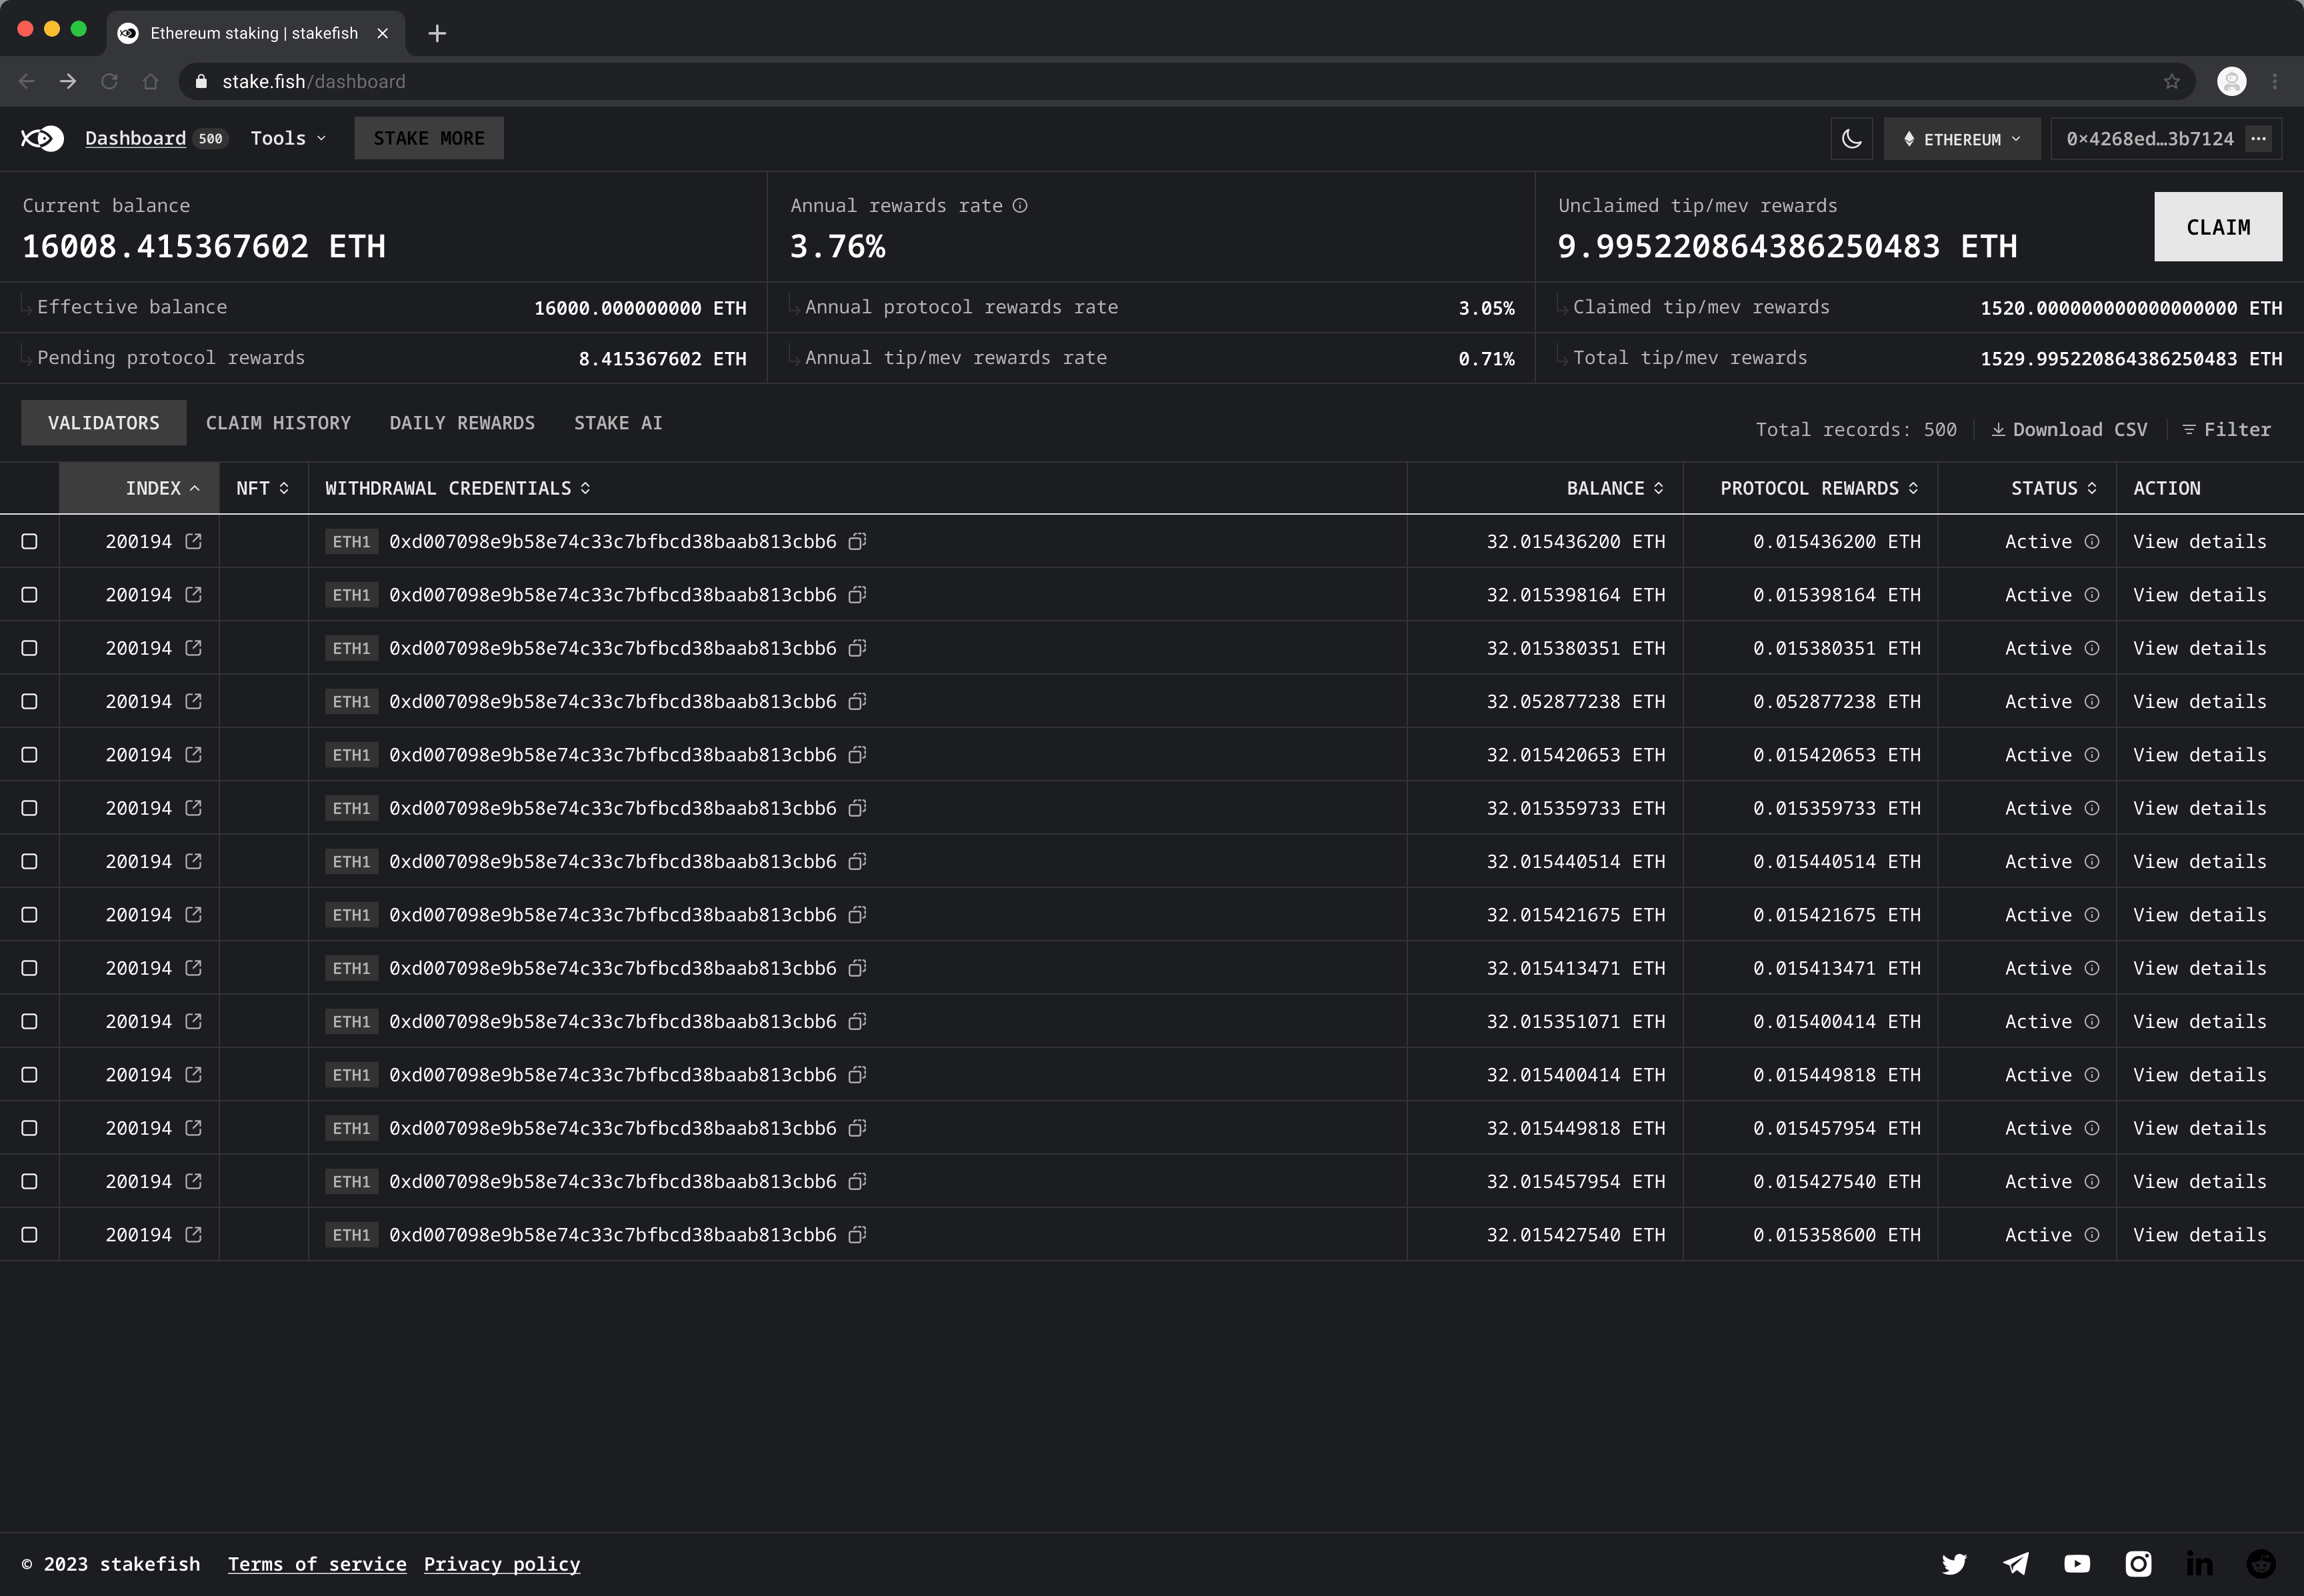Click the CLAIM button for unclaimed rewards
Screen dimensions: 2304x1596
tap(2217, 227)
